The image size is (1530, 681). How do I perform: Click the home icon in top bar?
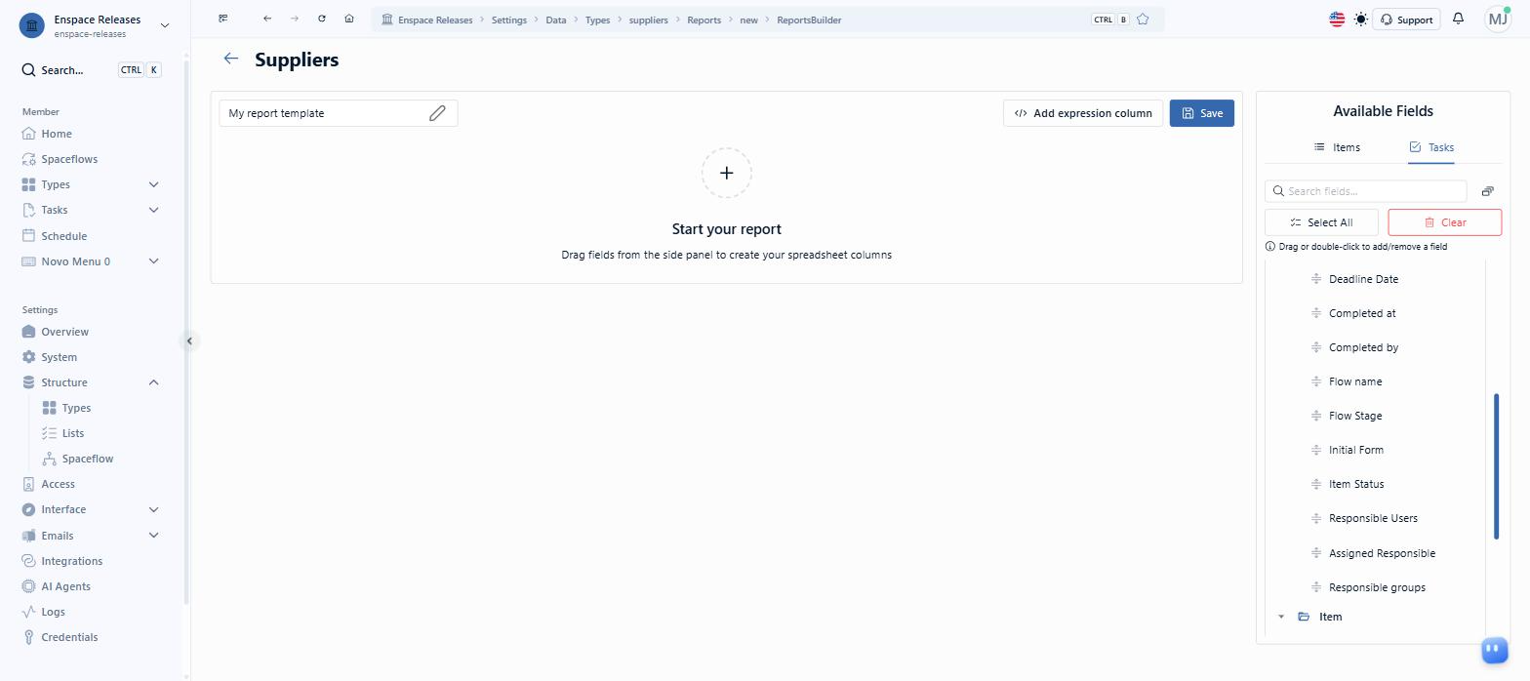pos(349,19)
